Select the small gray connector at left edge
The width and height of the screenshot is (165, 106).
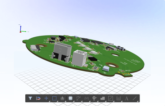coord(35,48)
